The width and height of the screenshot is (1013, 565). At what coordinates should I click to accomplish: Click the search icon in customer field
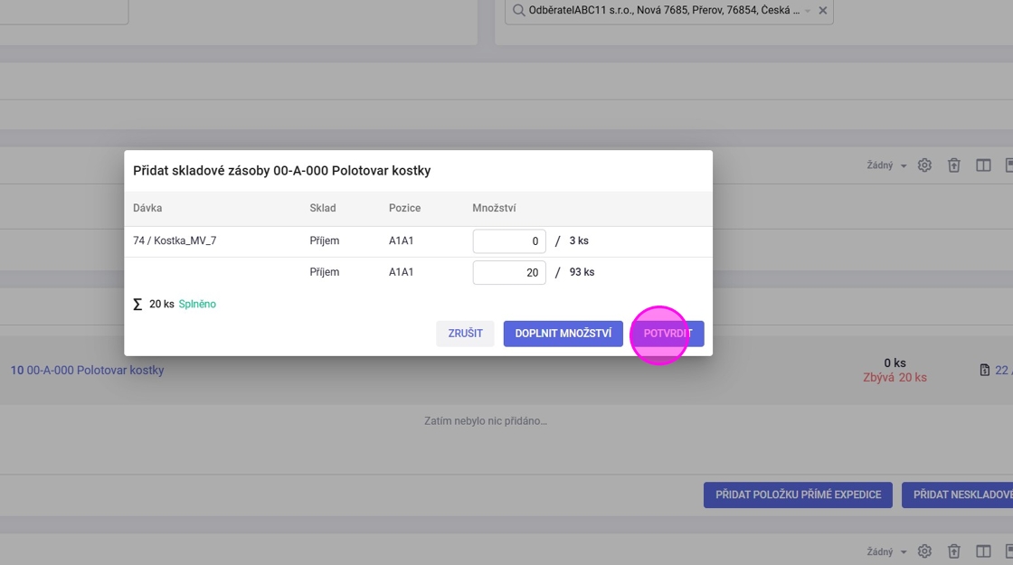(518, 11)
